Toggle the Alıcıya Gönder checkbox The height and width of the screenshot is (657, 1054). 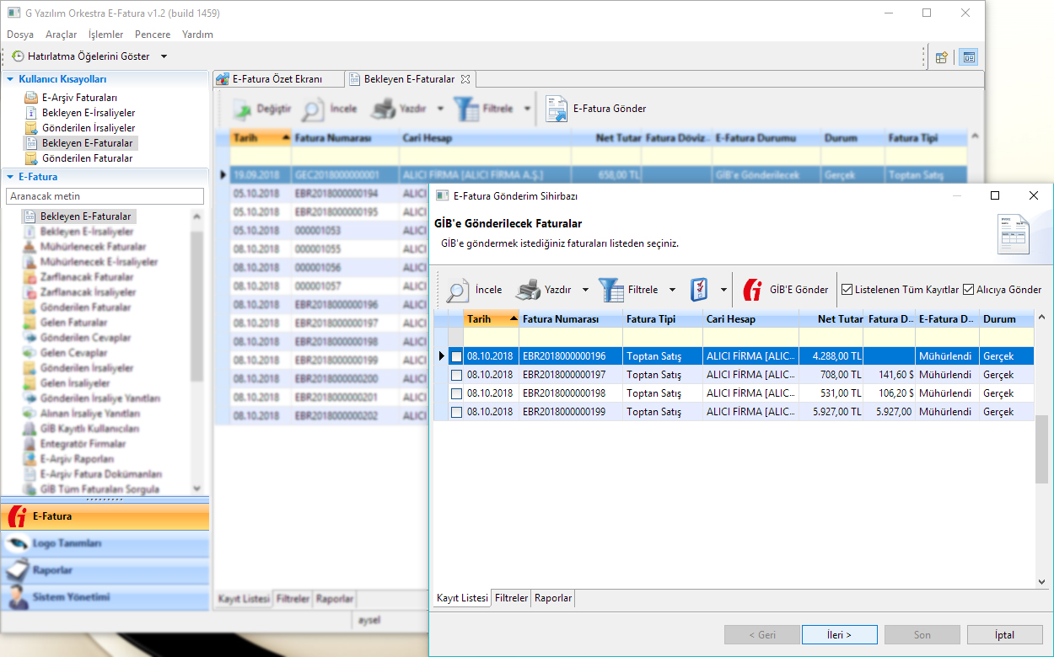(969, 290)
